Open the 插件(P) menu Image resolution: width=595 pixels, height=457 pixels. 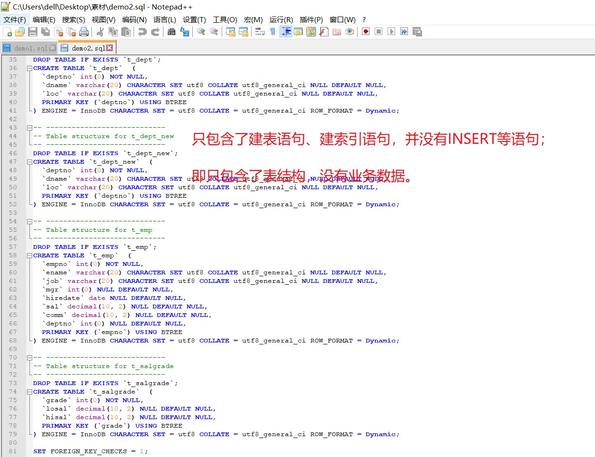point(311,19)
